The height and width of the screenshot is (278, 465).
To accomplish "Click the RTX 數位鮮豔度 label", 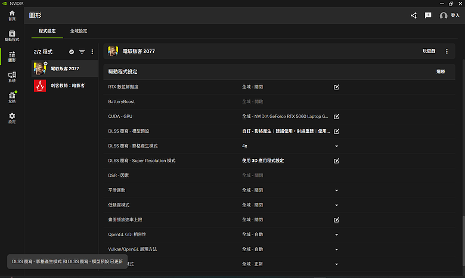I will coord(123,87).
